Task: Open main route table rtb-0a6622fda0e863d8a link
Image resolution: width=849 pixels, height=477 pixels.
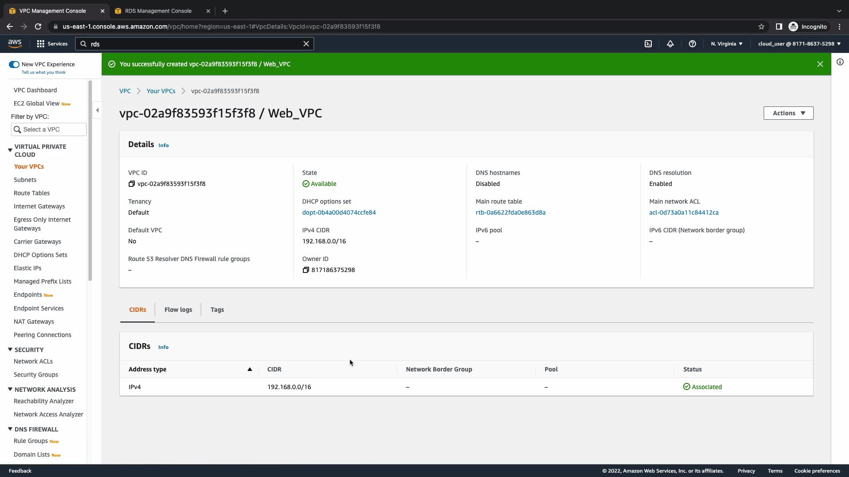Action: (x=510, y=212)
